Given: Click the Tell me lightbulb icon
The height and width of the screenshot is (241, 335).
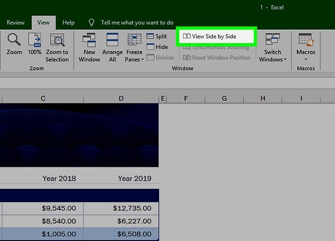Looking at the screenshot, I should pyautogui.click(x=92, y=23).
